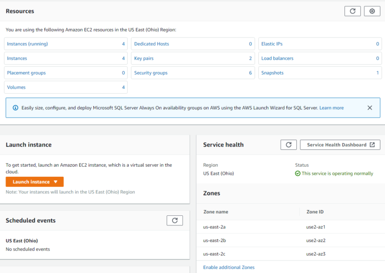Image resolution: width=385 pixels, height=273 pixels.
Task: Refresh the Resources panel
Action: coord(352,11)
